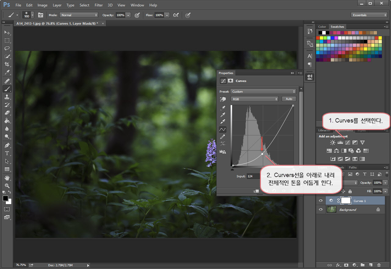Select draw-to-modify pencil in Curves
Screen dimensions: 391x269
tap(223, 136)
